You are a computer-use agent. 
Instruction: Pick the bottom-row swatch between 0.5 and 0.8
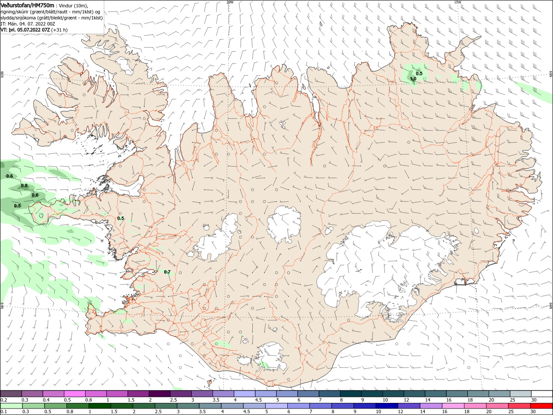pyautogui.click(x=56, y=406)
